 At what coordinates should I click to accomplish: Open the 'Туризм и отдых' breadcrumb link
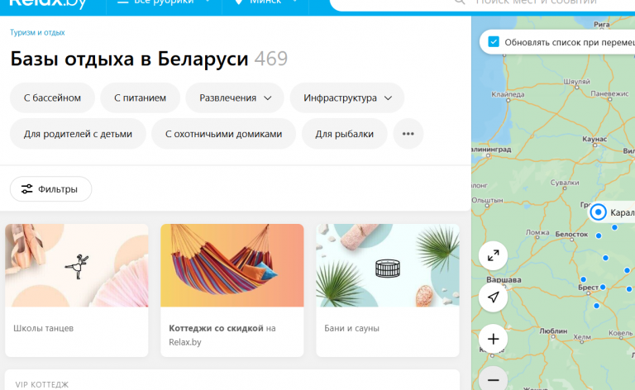coord(37,32)
